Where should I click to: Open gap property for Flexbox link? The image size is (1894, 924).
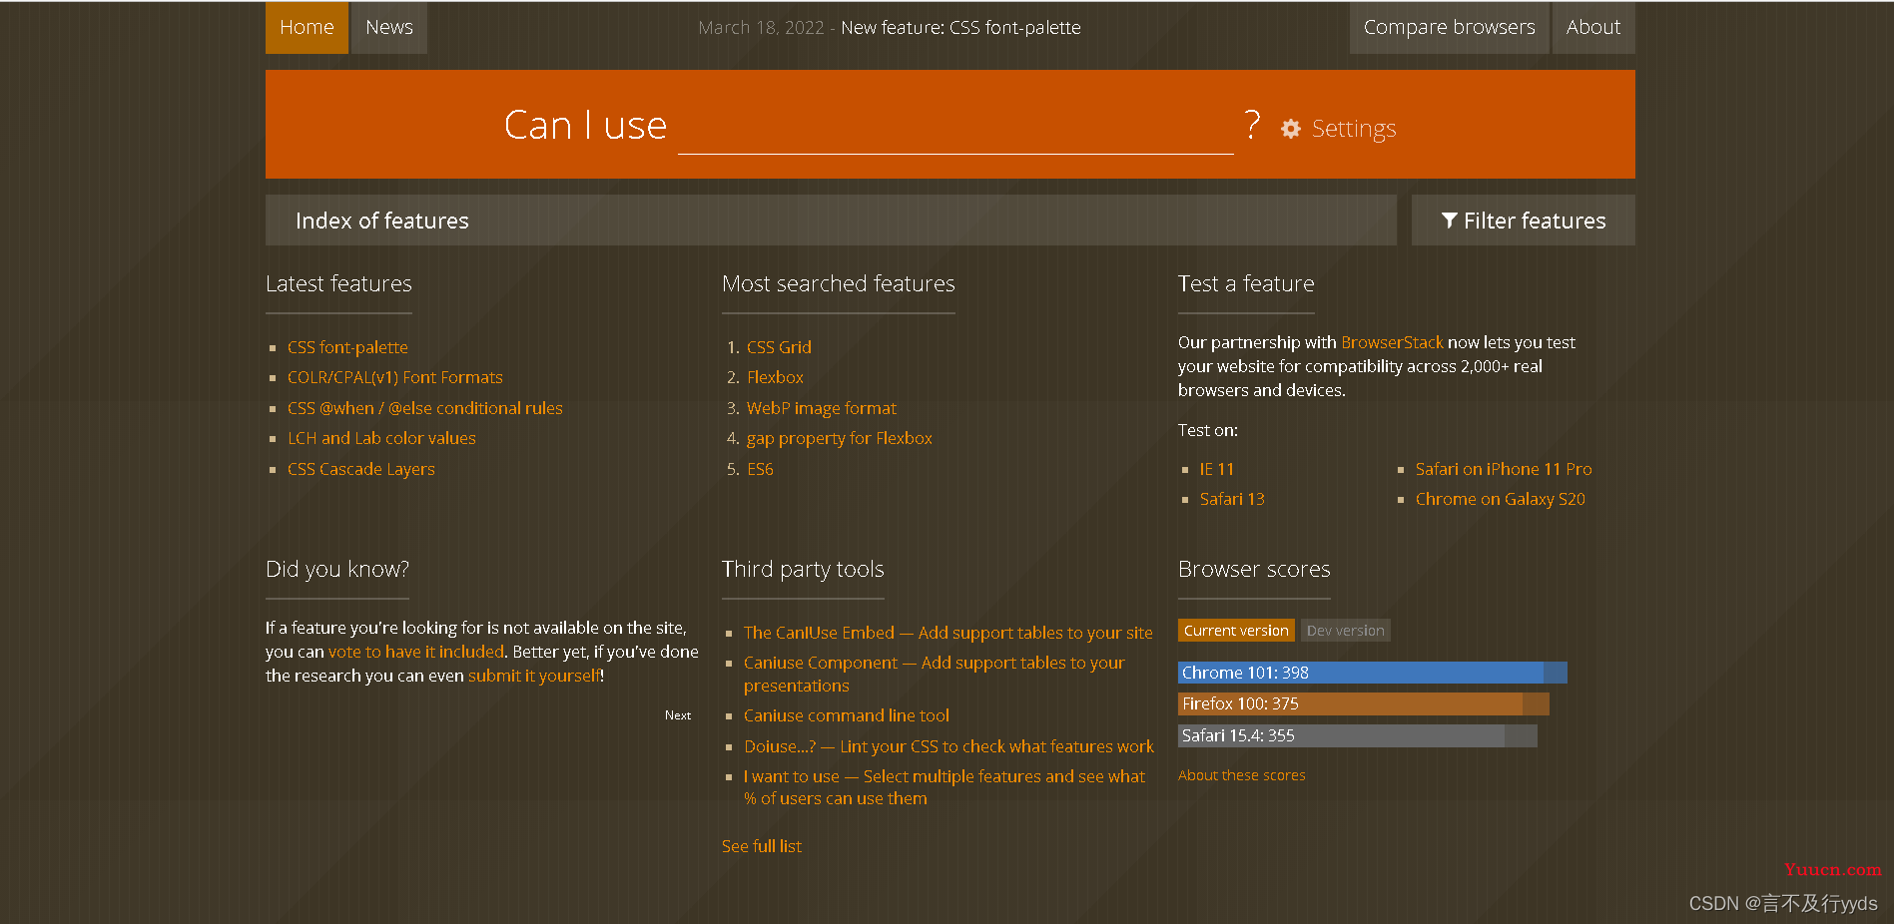click(x=840, y=438)
